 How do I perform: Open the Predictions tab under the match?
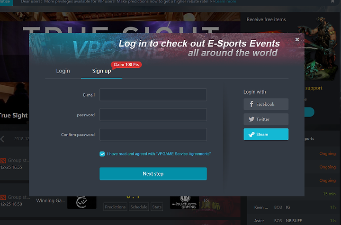[115, 207]
